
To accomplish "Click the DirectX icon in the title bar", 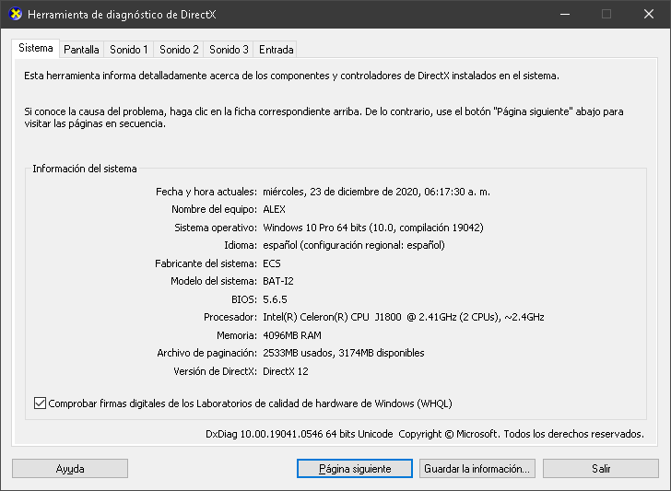I will [14, 15].
